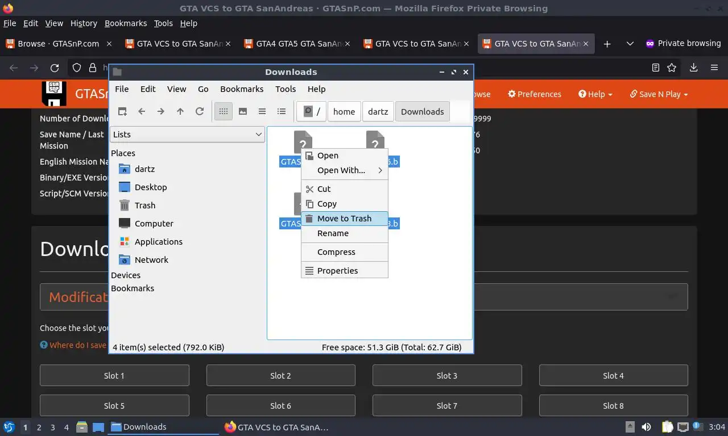The height and width of the screenshot is (436, 728).
Task: Click the 'home' path button
Action: [344, 111]
